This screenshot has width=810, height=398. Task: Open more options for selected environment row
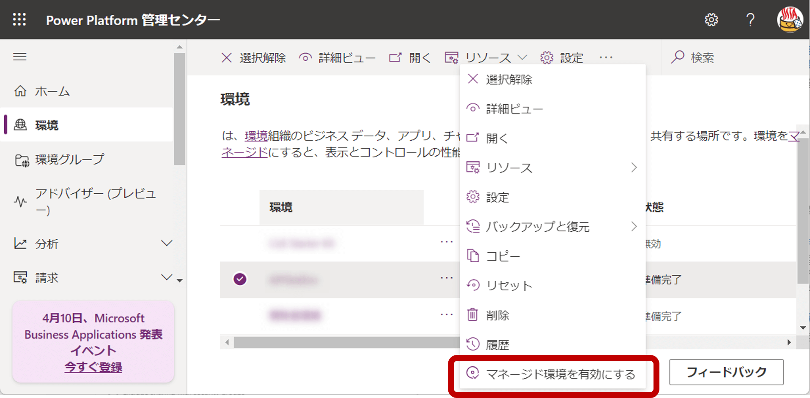click(x=447, y=278)
